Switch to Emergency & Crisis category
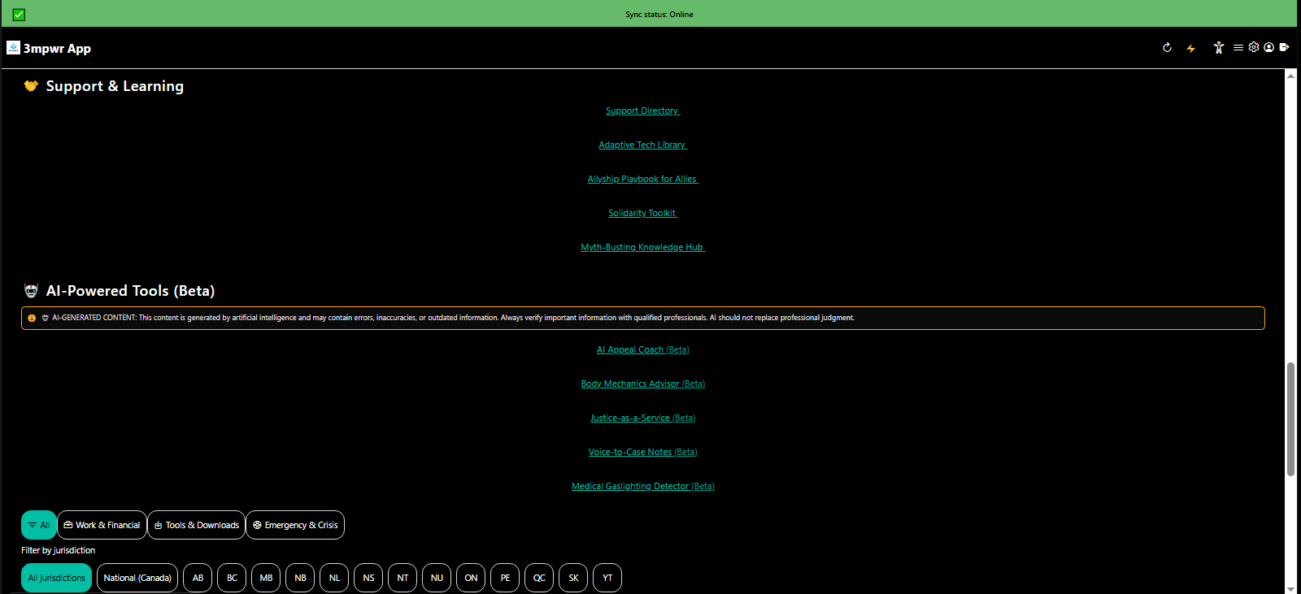Image resolution: width=1301 pixels, height=594 pixels. tap(295, 525)
